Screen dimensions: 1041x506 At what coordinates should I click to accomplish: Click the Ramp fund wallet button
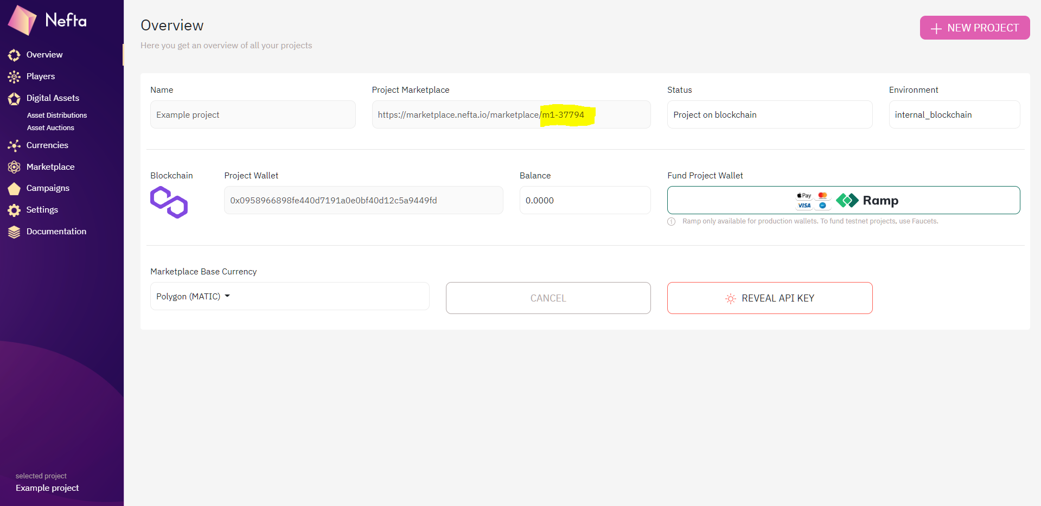pos(844,200)
